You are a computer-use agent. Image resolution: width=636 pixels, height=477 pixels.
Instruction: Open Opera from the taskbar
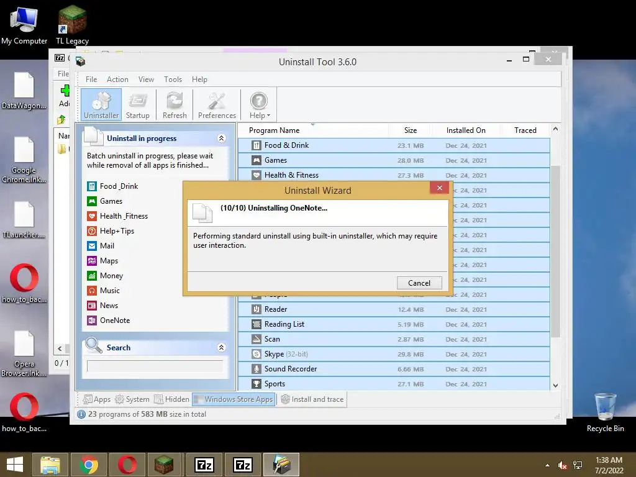click(127, 465)
